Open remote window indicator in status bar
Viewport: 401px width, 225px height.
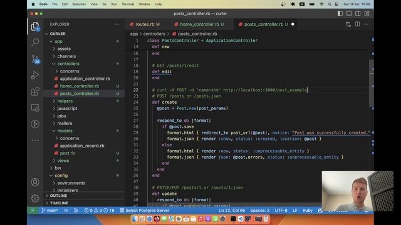pos(33,211)
